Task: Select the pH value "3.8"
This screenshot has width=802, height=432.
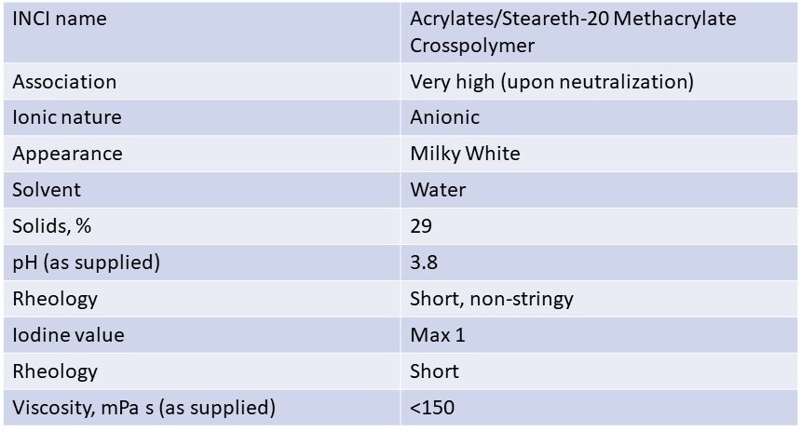Action: click(x=424, y=263)
